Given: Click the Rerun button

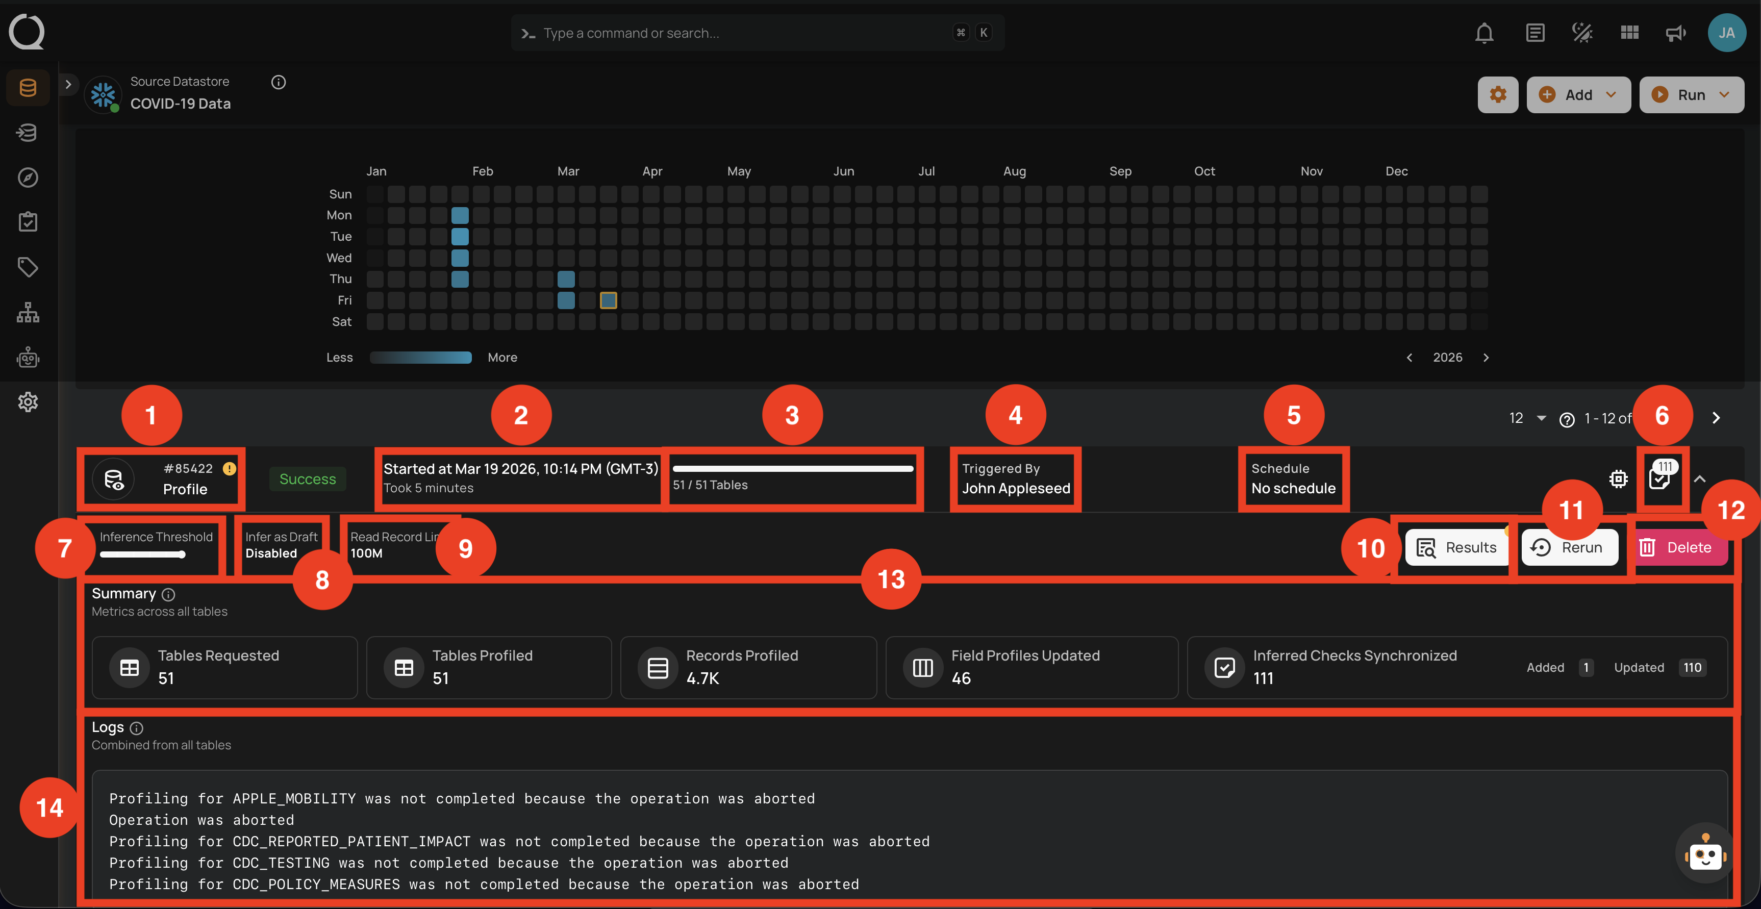Looking at the screenshot, I should [x=1569, y=547].
